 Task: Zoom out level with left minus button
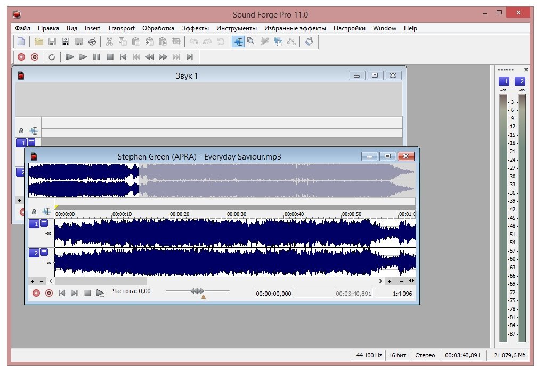(x=42, y=281)
